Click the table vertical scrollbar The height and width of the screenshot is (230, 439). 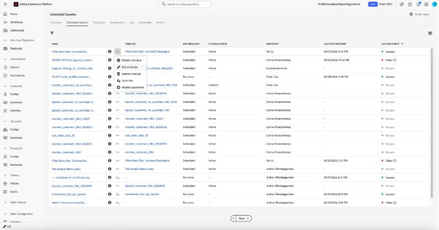[432, 123]
